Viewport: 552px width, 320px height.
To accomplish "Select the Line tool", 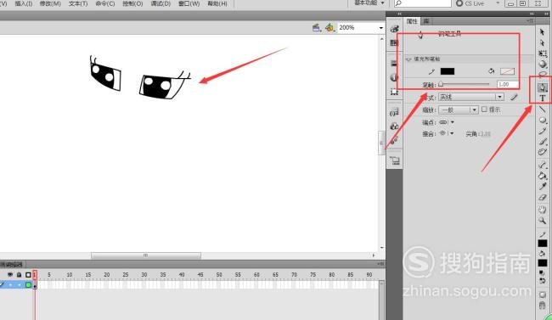I will (x=543, y=109).
